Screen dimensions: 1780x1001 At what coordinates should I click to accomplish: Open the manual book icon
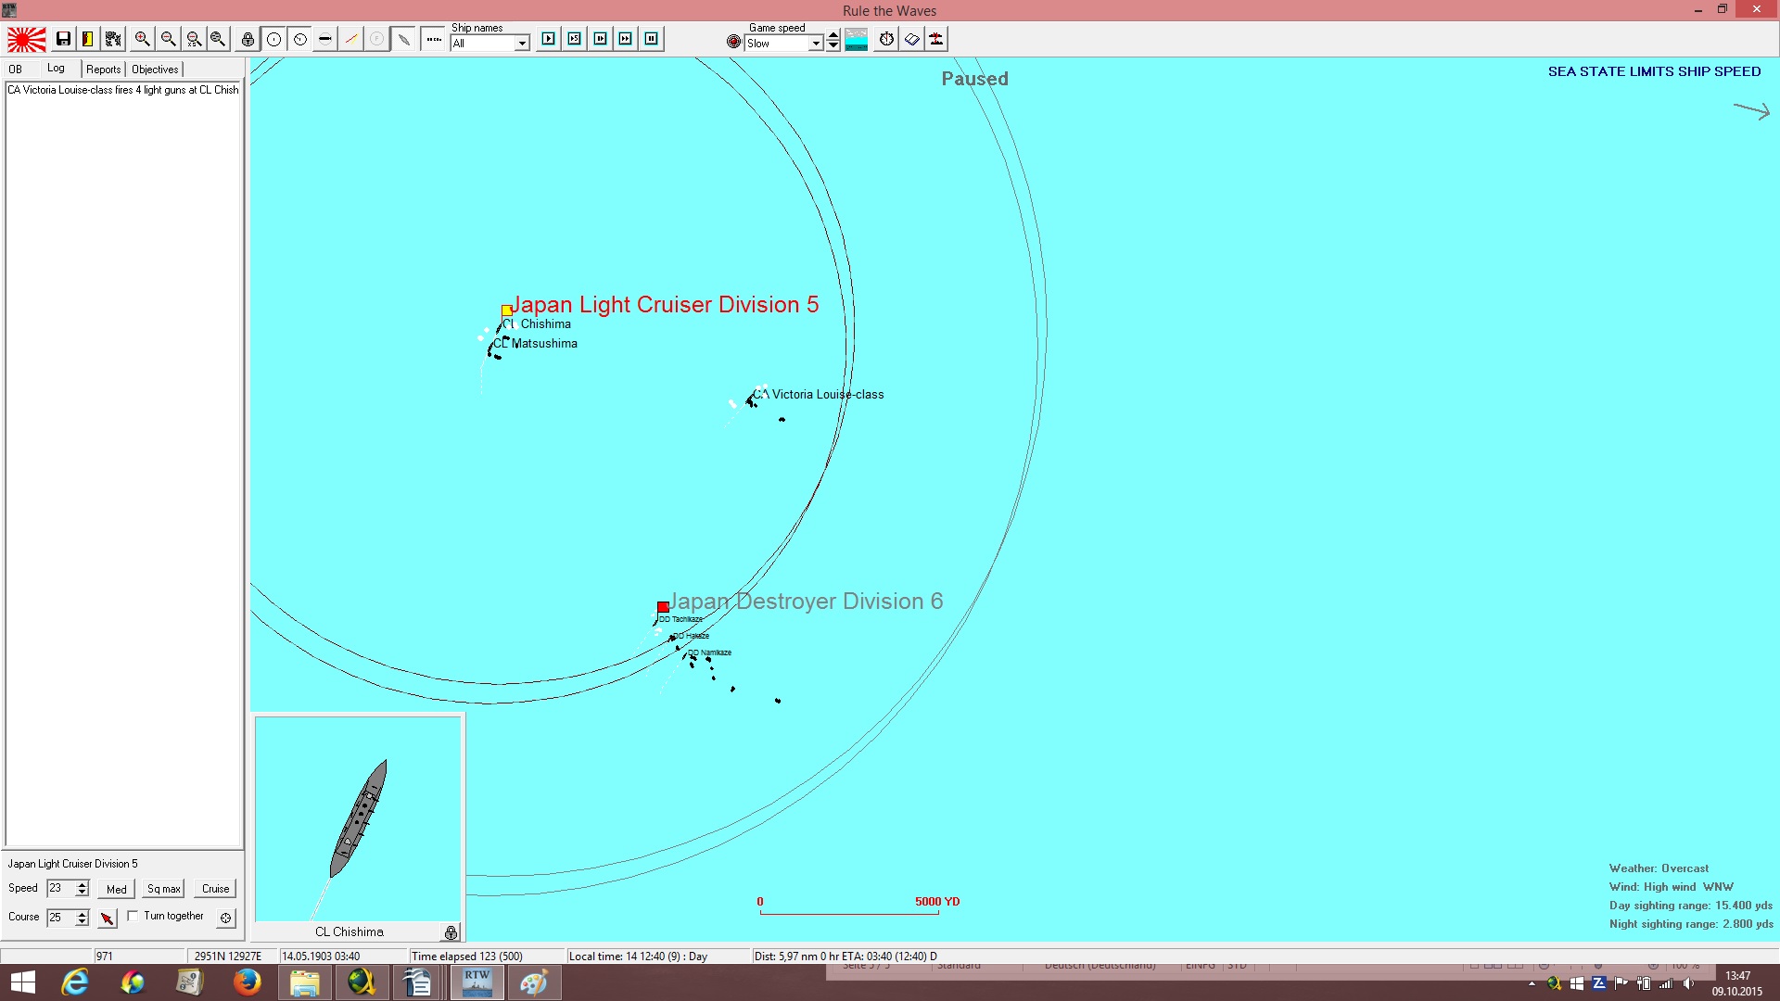(x=912, y=39)
